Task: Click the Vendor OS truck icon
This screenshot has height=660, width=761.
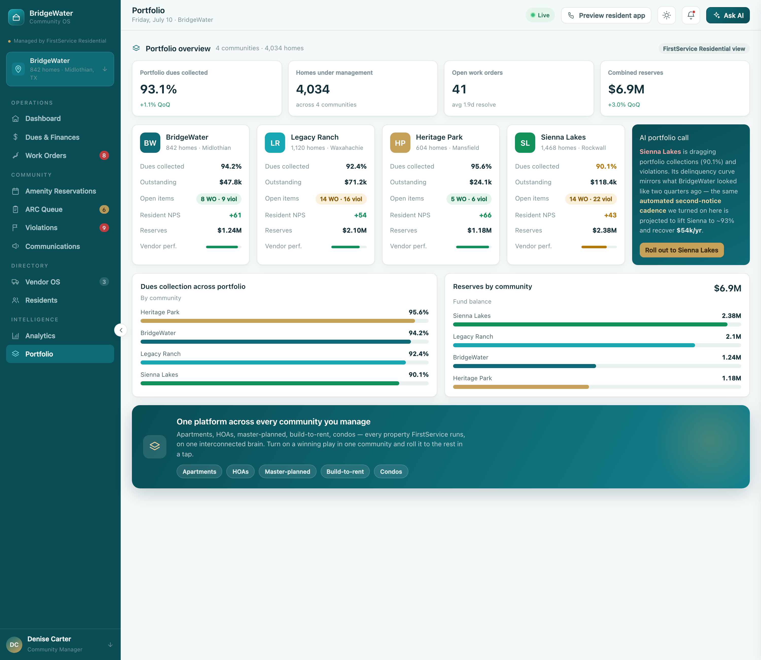Action: click(x=15, y=282)
